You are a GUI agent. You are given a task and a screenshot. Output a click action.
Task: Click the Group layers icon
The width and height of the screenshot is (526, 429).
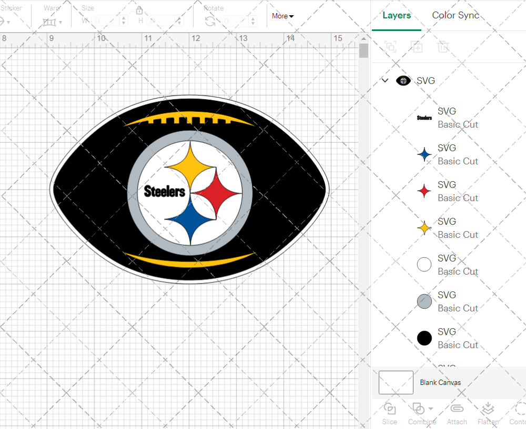pos(390,47)
